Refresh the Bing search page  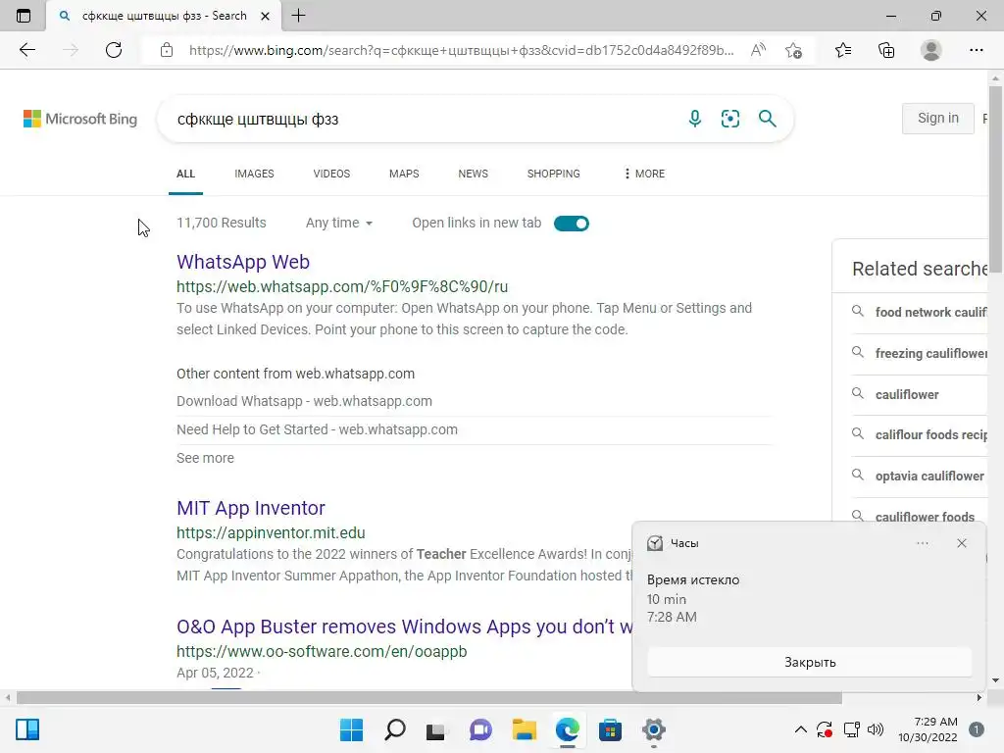(x=114, y=50)
